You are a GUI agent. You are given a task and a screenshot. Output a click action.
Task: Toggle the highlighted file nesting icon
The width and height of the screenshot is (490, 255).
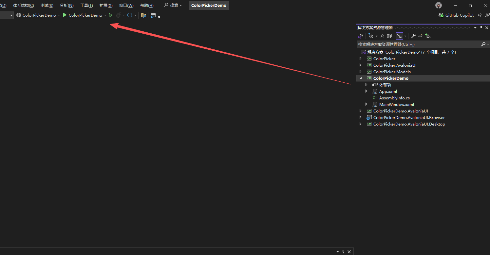click(400, 36)
